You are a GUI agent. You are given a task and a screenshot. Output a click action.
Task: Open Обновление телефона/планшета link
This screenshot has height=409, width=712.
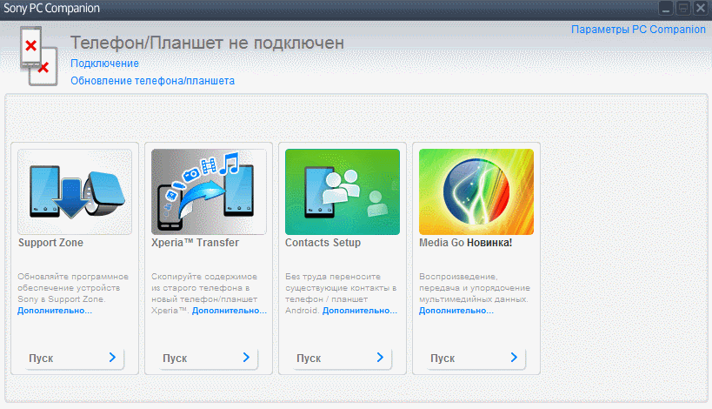[x=153, y=81]
